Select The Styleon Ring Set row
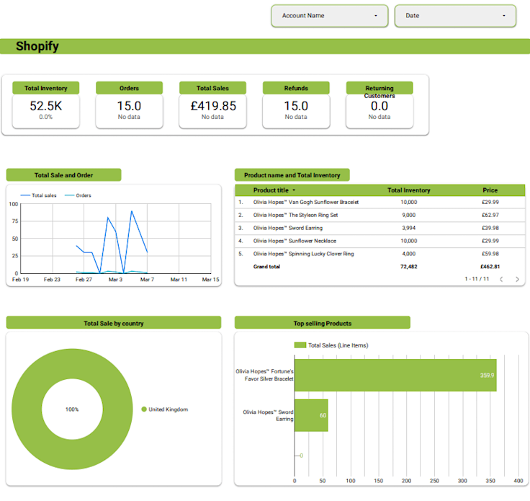Viewport: 530px width, 501px height. coord(380,215)
